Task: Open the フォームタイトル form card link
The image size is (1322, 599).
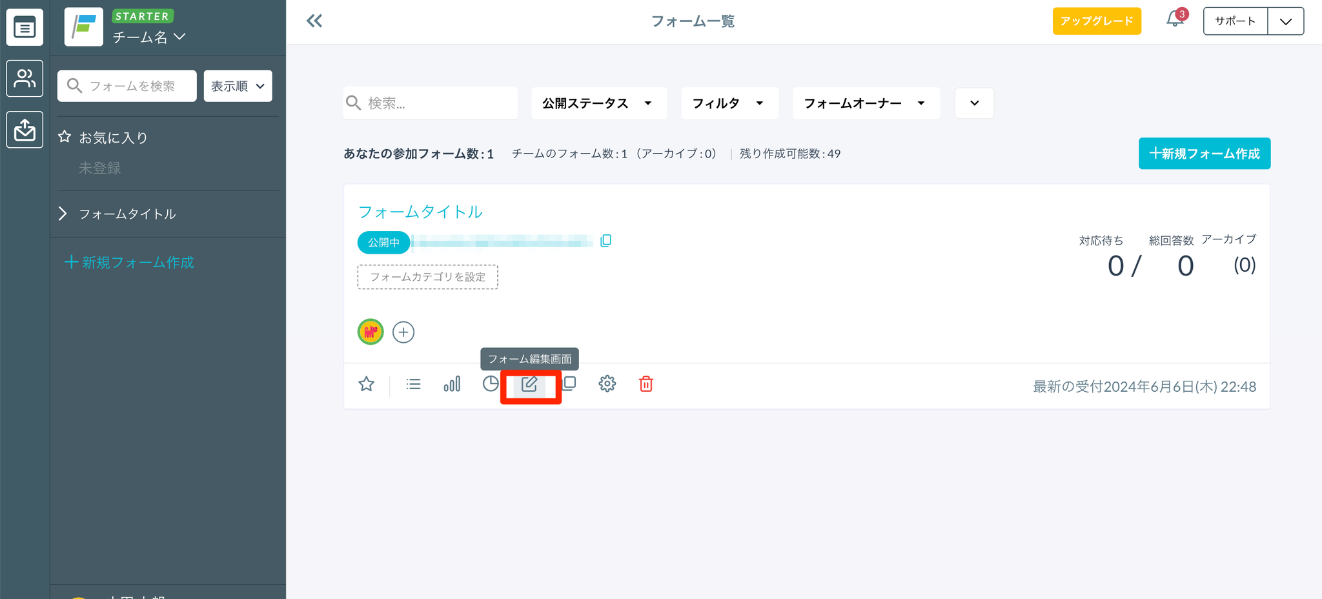Action: click(420, 212)
